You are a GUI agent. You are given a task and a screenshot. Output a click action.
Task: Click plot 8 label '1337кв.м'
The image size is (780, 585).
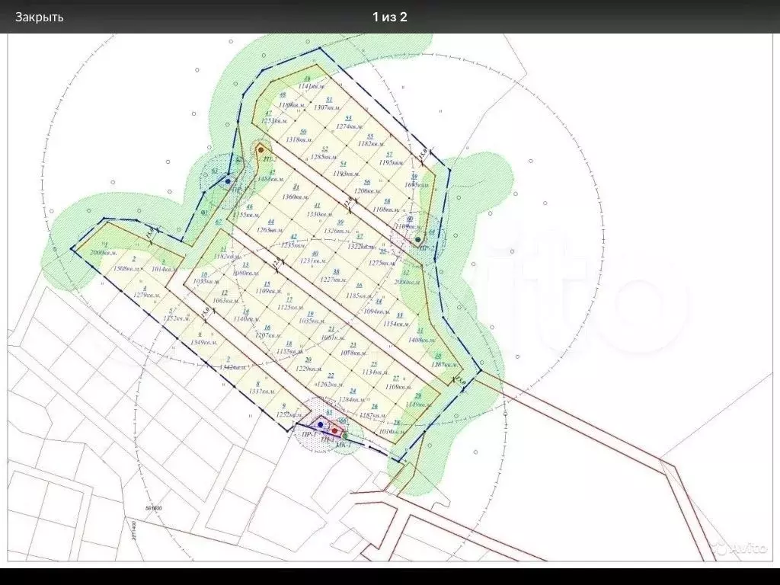click(262, 392)
